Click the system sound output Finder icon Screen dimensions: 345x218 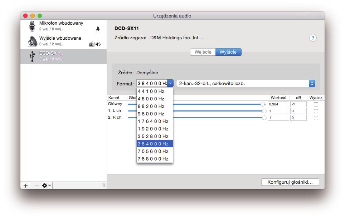tap(92, 44)
